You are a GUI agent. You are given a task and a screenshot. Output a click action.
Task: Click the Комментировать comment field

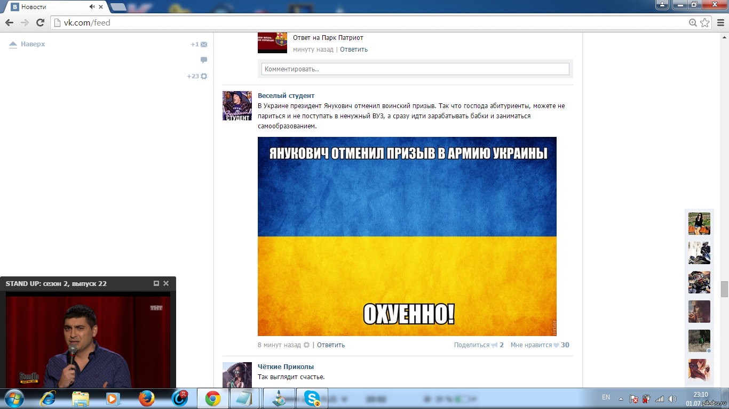(415, 69)
